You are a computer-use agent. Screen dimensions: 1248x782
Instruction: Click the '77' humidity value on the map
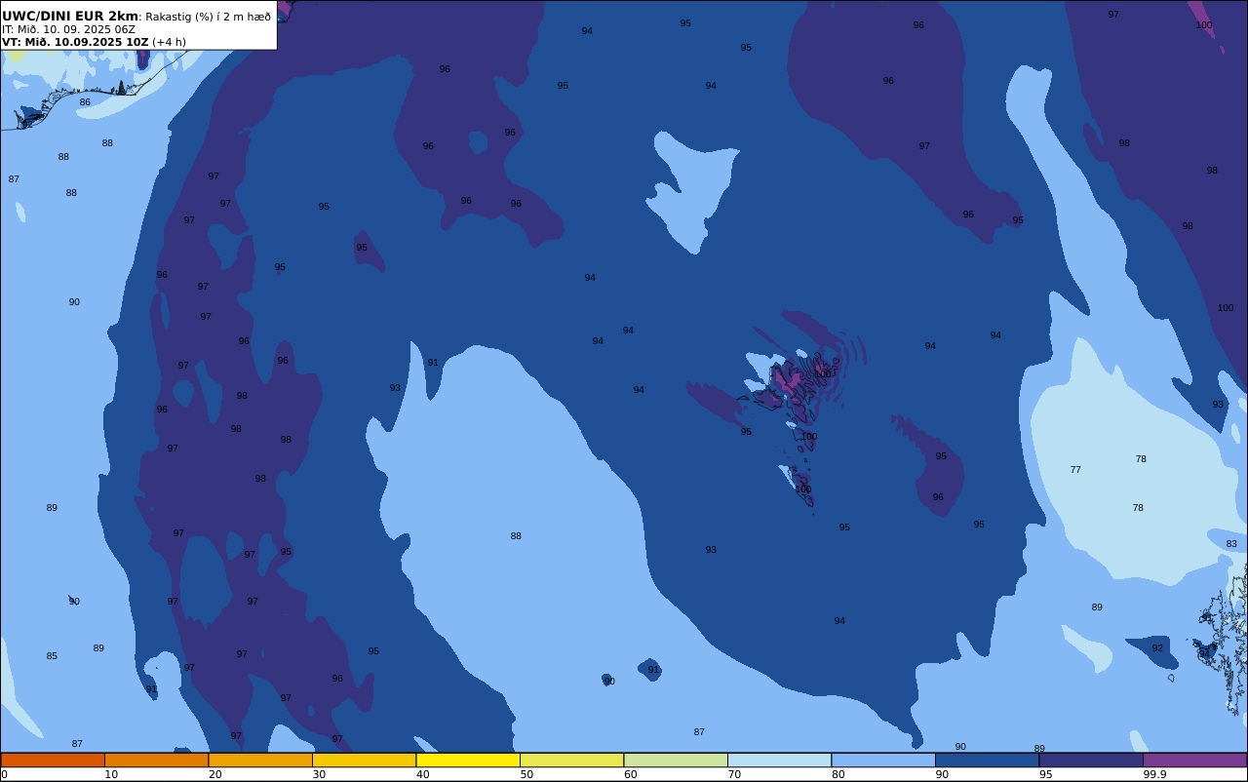point(1075,470)
